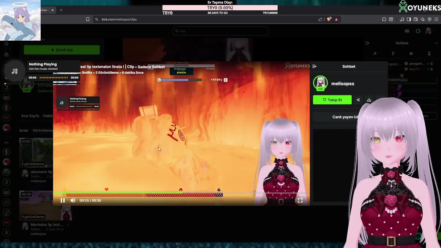Bookmark this page in browser
441x248 pixels.
click(88, 19)
